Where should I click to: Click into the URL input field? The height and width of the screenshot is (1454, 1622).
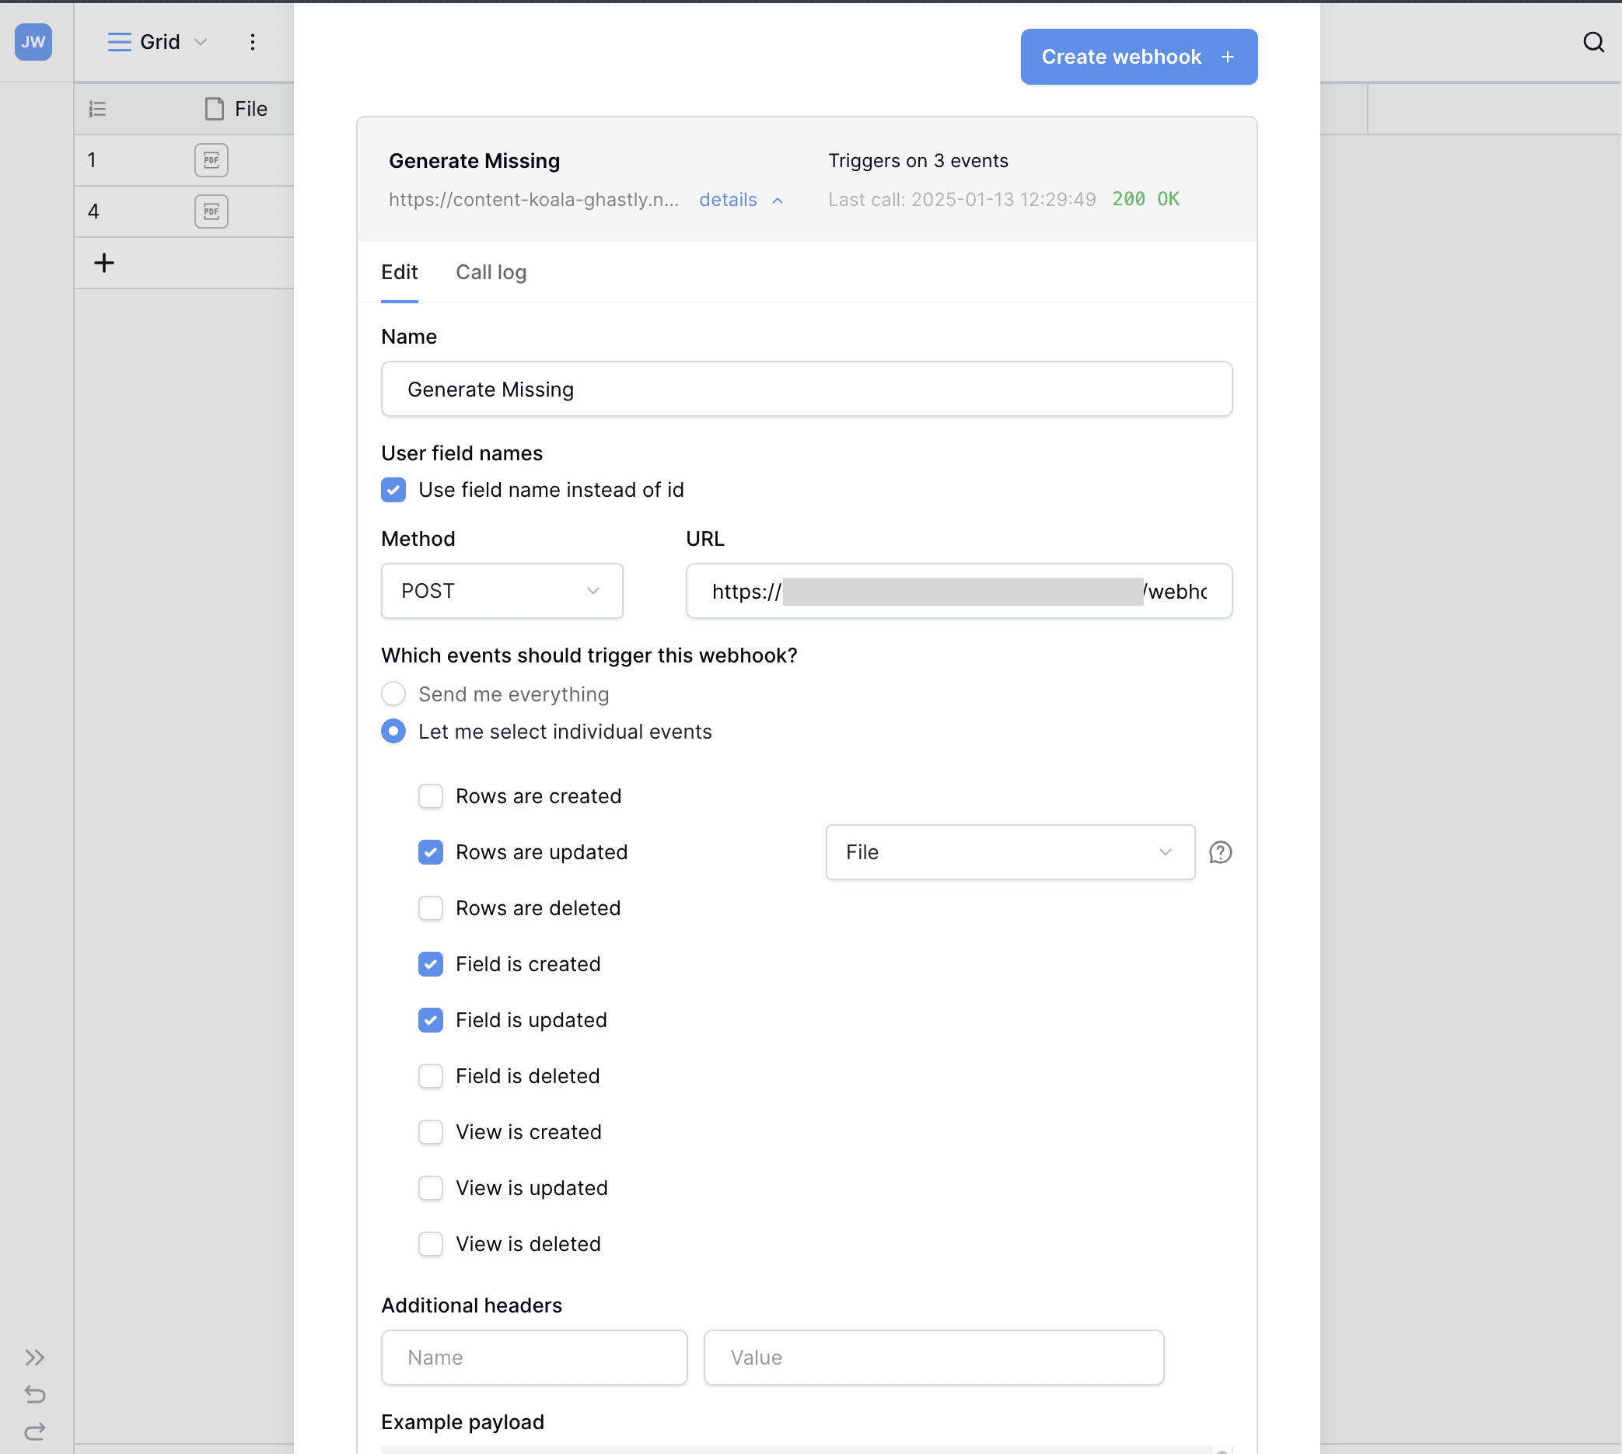pyautogui.click(x=959, y=591)
